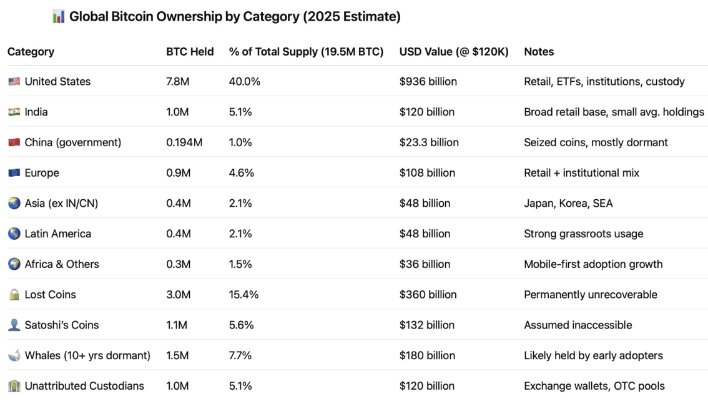Click the USD Value column header
This screenshot has height=406, width=708.
(454, 52)
